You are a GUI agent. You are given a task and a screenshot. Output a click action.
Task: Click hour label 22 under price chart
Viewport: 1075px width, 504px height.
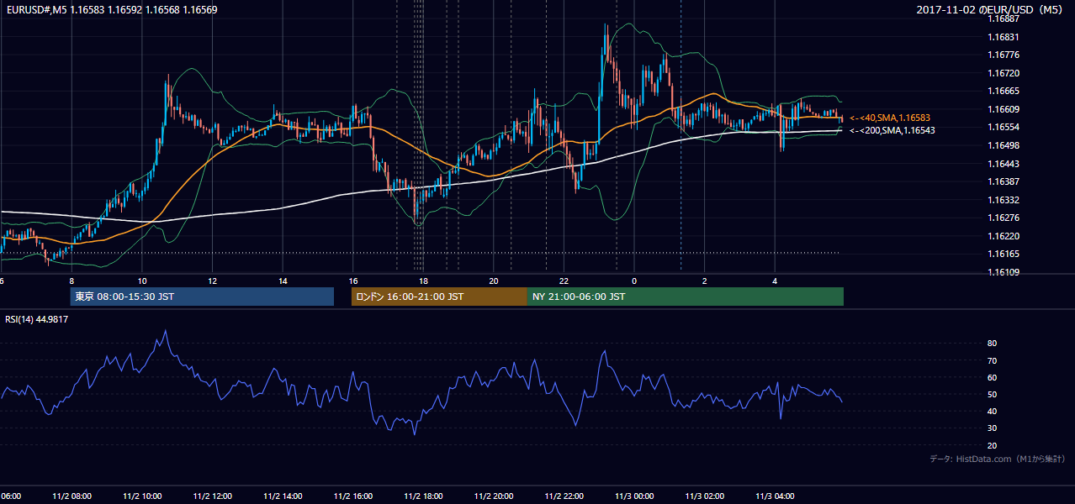click(x=564, y=281)
